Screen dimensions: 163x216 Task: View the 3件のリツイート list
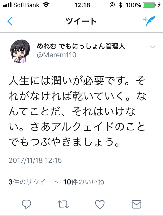click(x=33, y=182)
